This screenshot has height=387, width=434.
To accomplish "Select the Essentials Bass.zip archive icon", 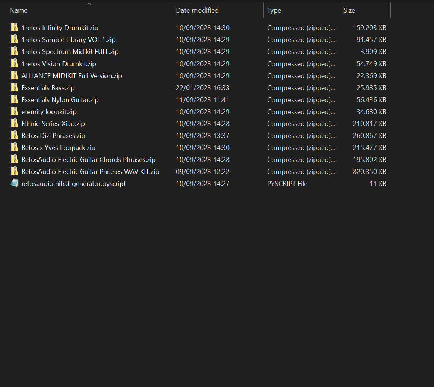I will (14, 87).
